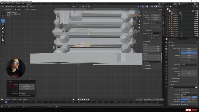The height and width of the screenshot is (112, 199).
Task: Jump to timeline end button
Action: click(x=89, y=100)
